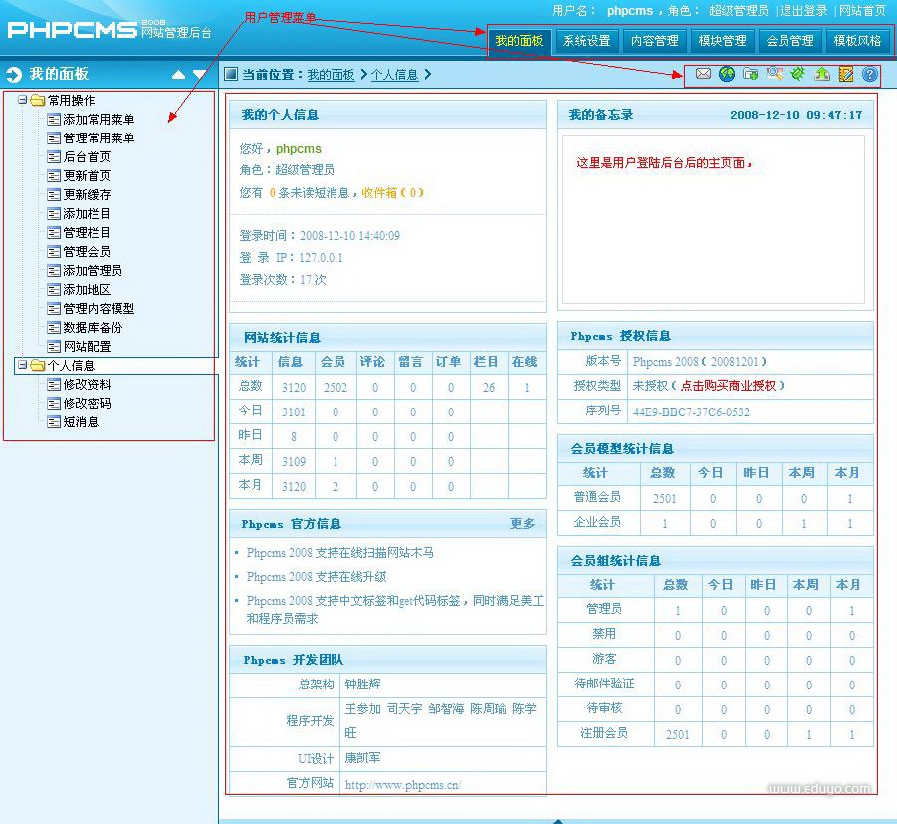897x824 pixels.
Task: Click the notepad with pencil icon
Action: pyautogui.click(x=846, y=74)
